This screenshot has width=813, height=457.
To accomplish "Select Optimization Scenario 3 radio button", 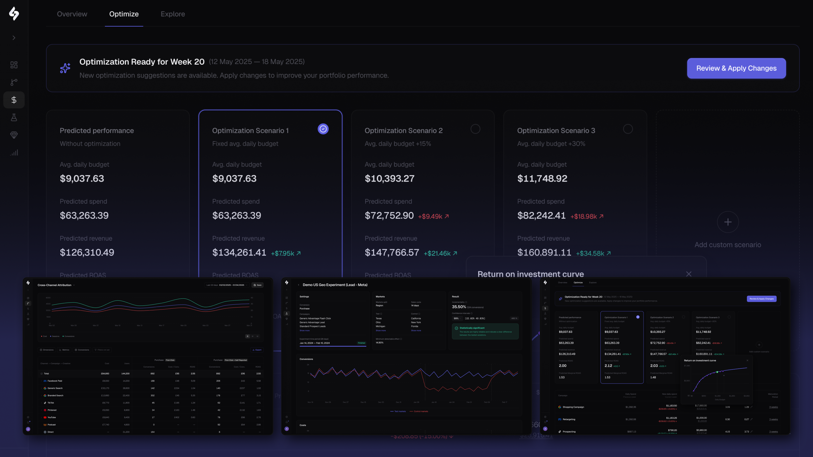I will click(x=628, y=129).
